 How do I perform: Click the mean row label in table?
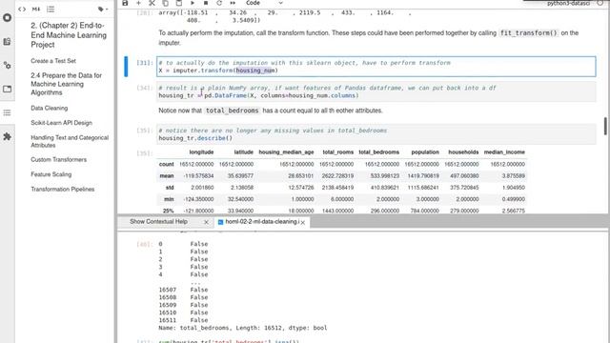(x=167, y=175)
